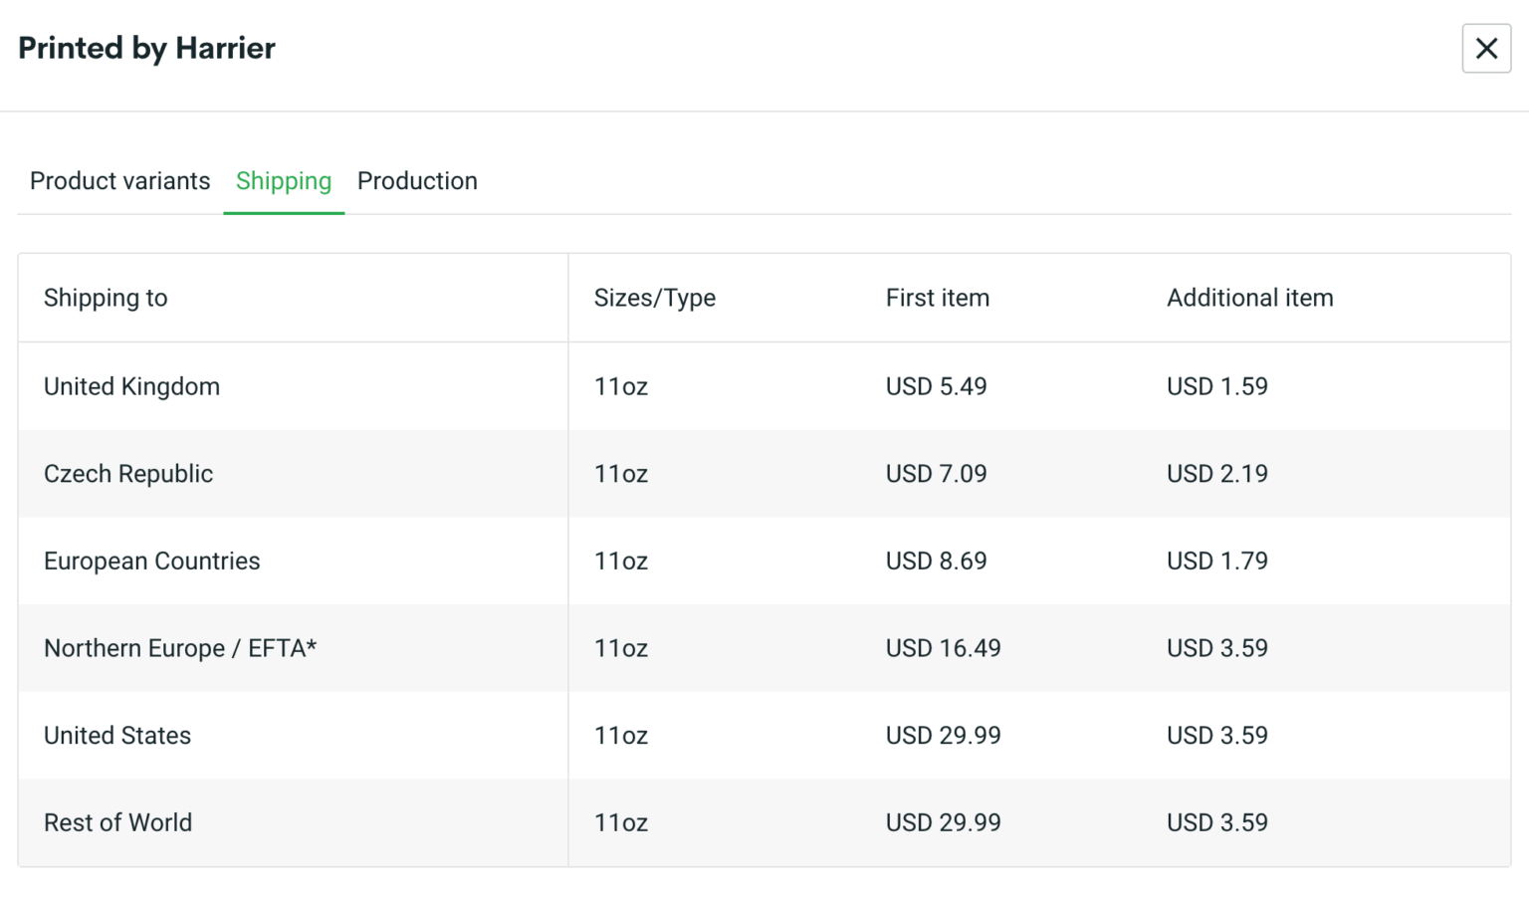This screenshot has width=1529, height=902.
Task: Select USD 5.49 for United Kingdom
Action: tap(937, 386)
